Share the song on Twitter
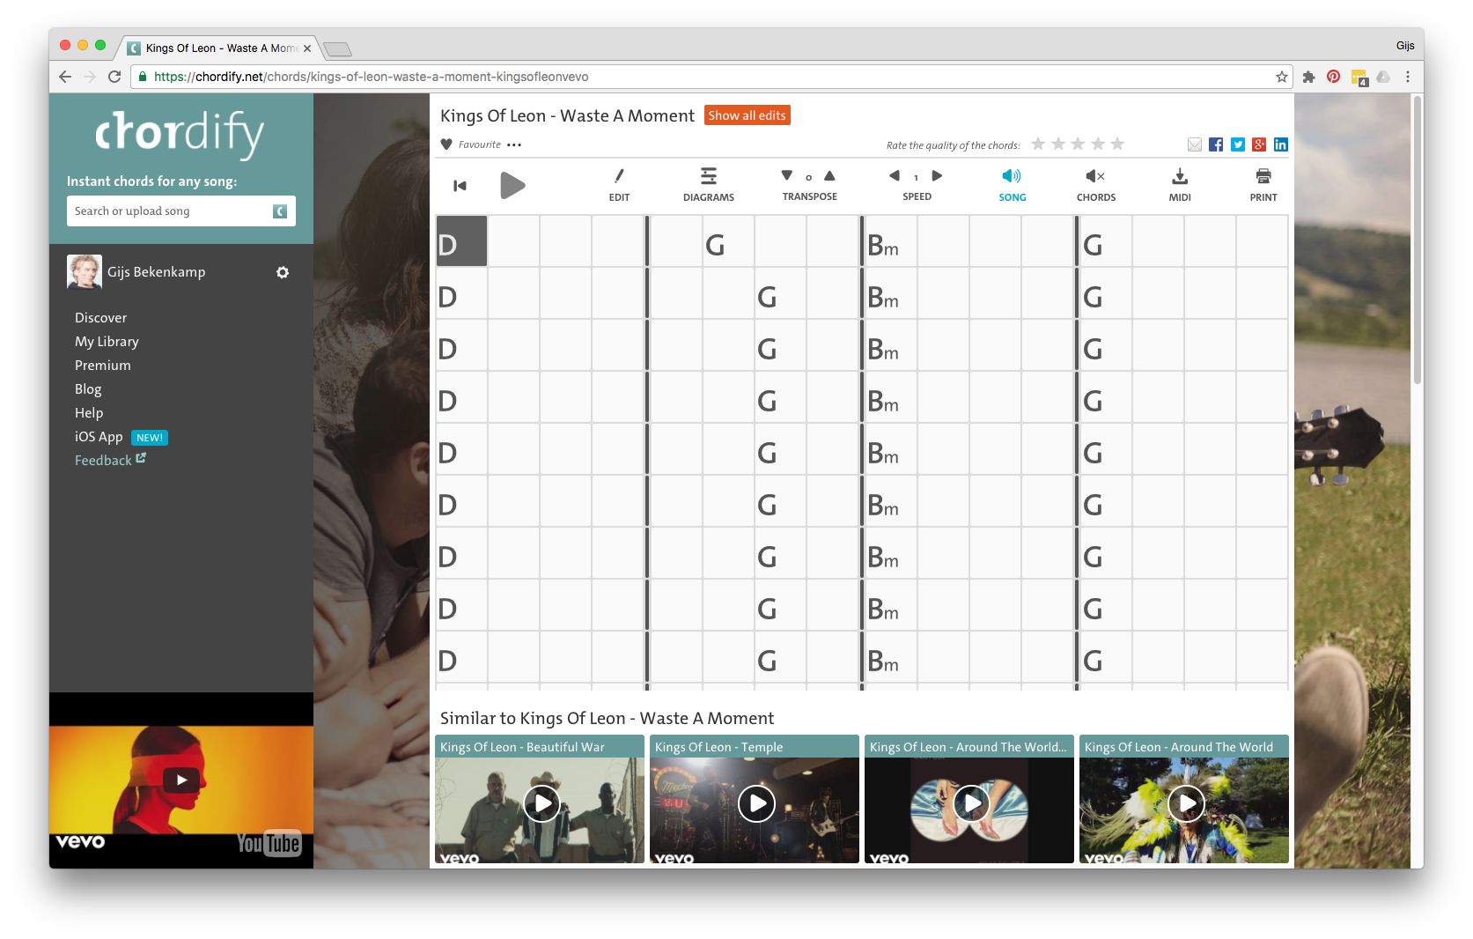 click(x=1238, y=144)
